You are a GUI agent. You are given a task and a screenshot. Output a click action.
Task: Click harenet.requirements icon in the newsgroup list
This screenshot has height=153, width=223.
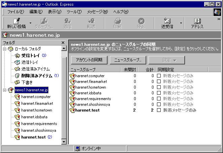click(72, 99)
